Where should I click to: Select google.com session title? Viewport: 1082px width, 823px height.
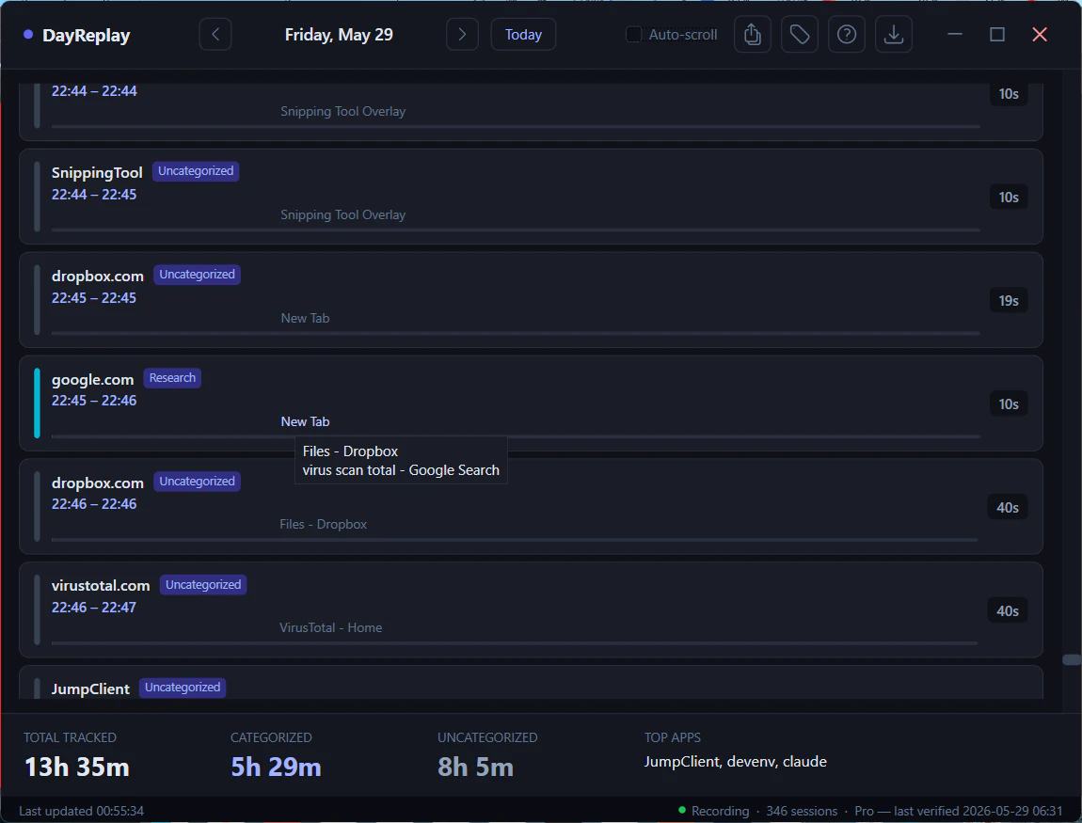[92, 379]
